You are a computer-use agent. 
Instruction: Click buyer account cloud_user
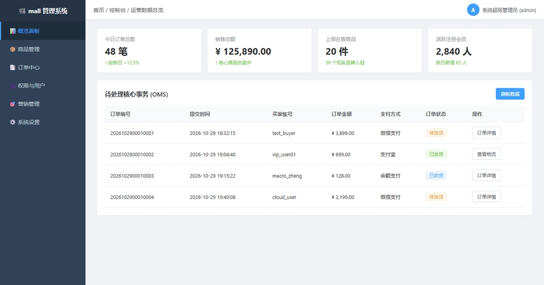coord(284,197)
